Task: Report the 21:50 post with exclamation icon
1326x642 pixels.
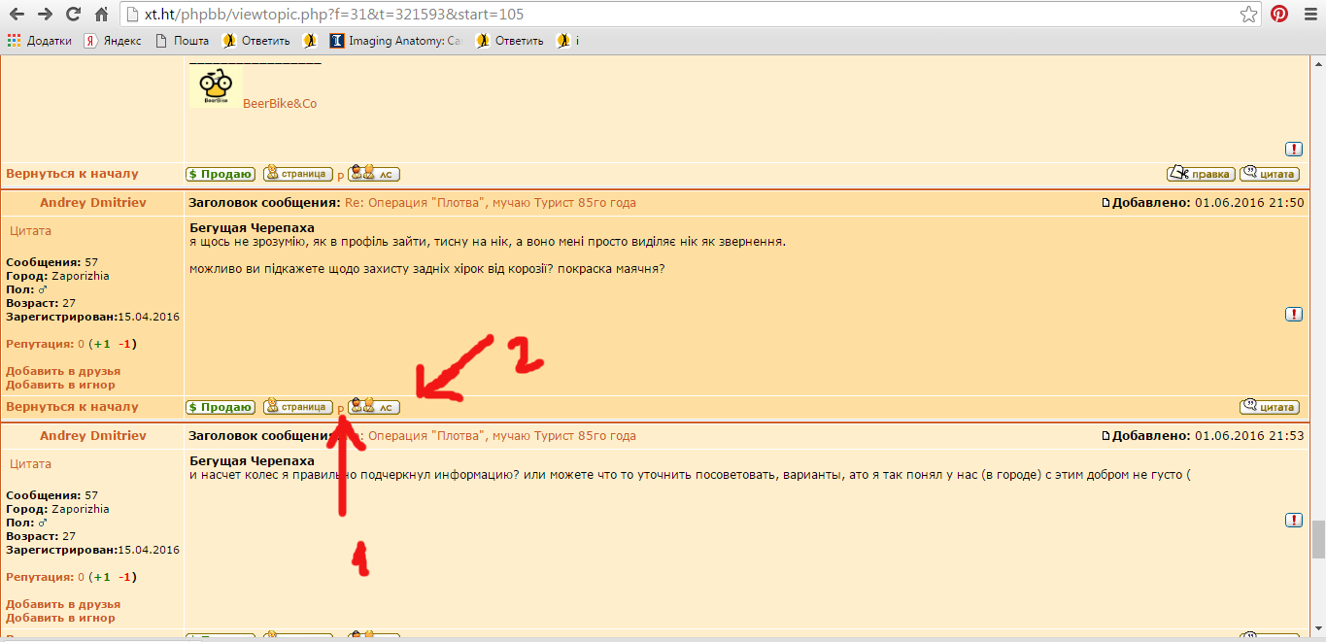Action: coord(1293,314)
